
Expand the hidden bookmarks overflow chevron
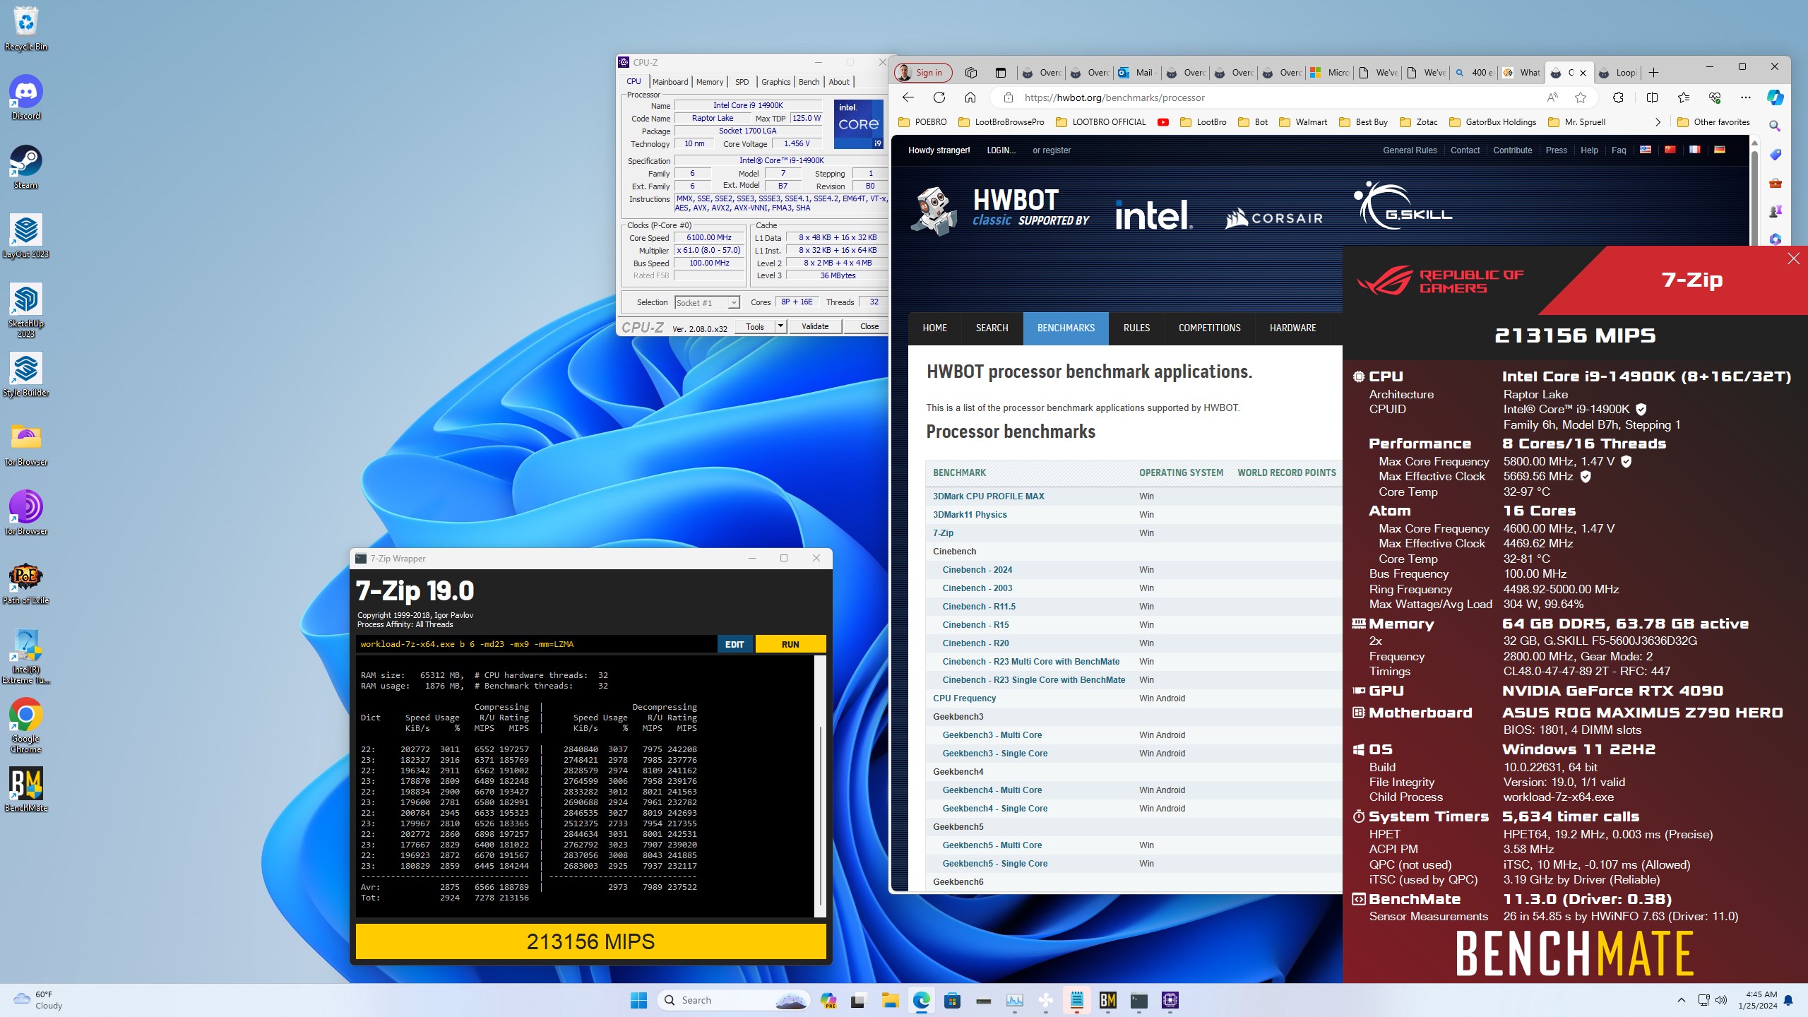pos(1658,122)
